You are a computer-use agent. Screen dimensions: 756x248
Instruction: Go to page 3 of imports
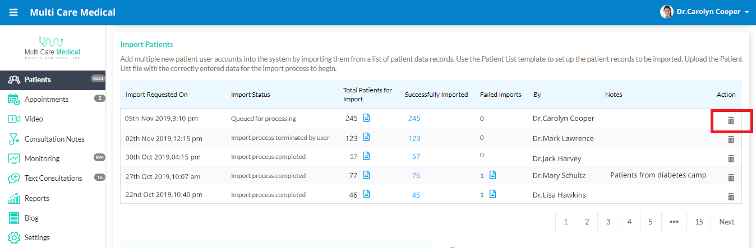pos(608,222)
